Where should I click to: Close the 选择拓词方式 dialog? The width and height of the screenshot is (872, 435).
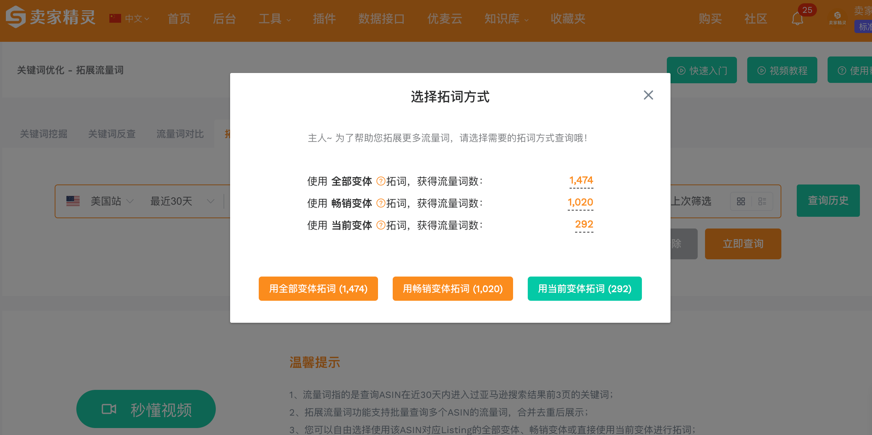coord(648,95)
